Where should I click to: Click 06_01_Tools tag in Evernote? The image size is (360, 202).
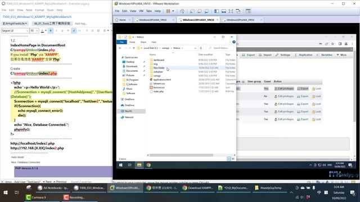point(52,24)
